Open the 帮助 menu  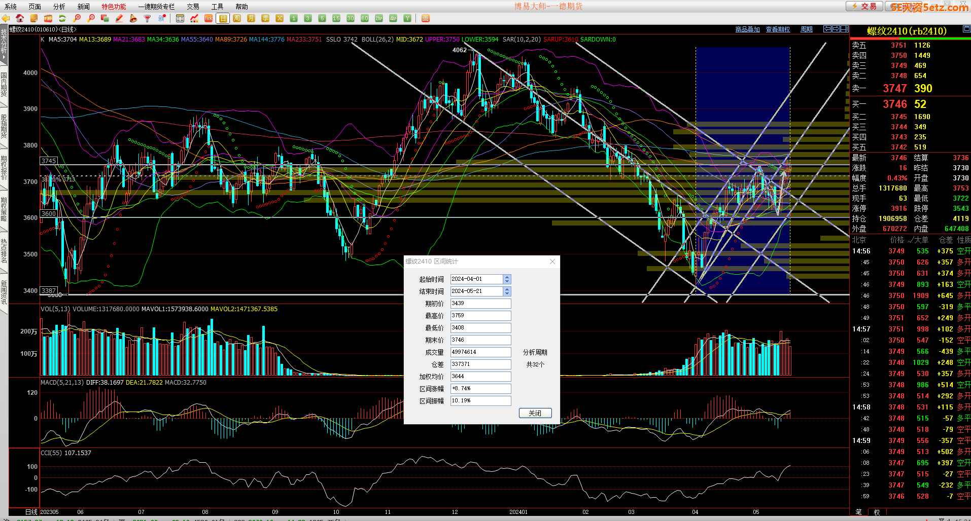click(x=241, y=7)
